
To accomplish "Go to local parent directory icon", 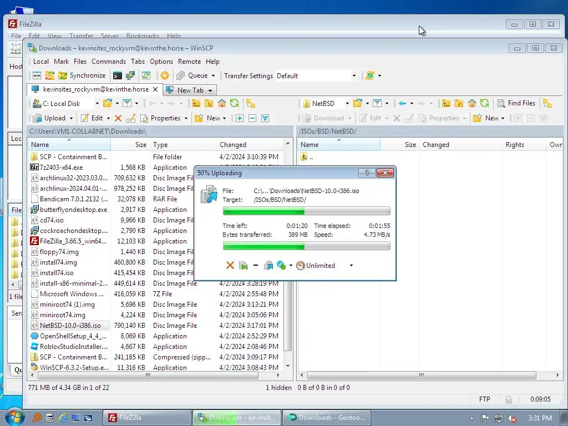I will pyautogui.click(x=196, y=103).
